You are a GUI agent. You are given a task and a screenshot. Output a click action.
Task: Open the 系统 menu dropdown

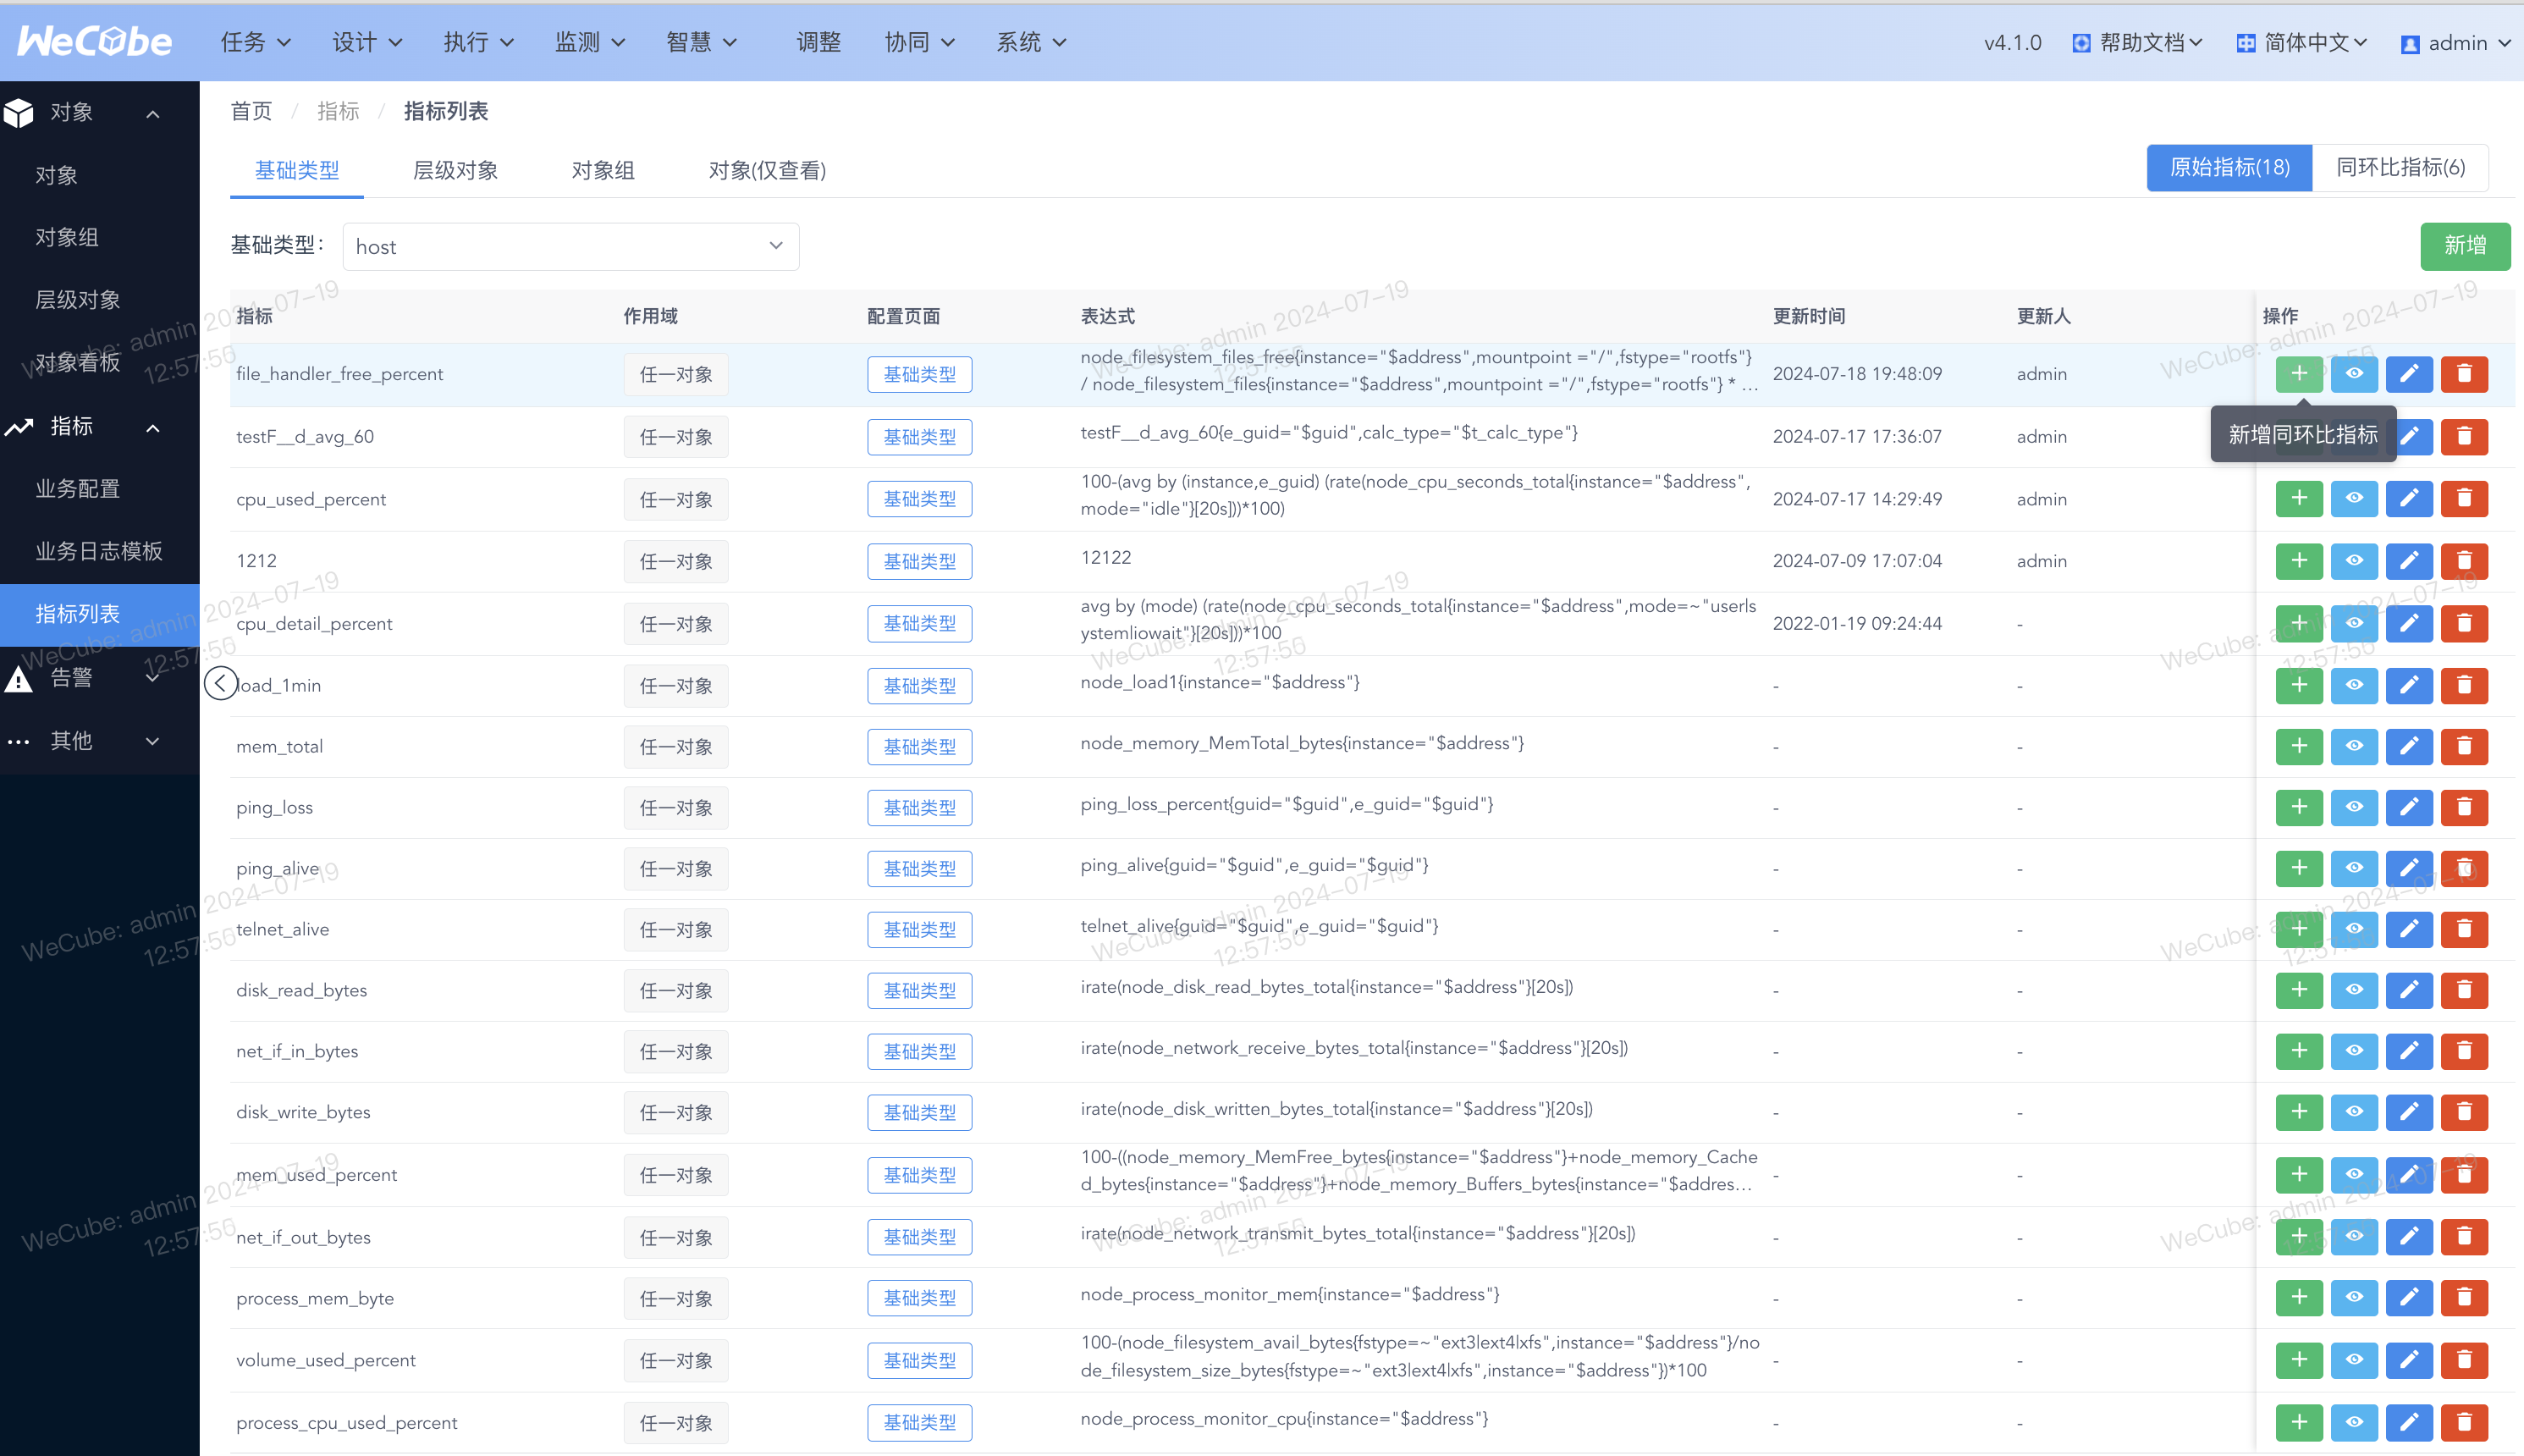point(1032,42)
